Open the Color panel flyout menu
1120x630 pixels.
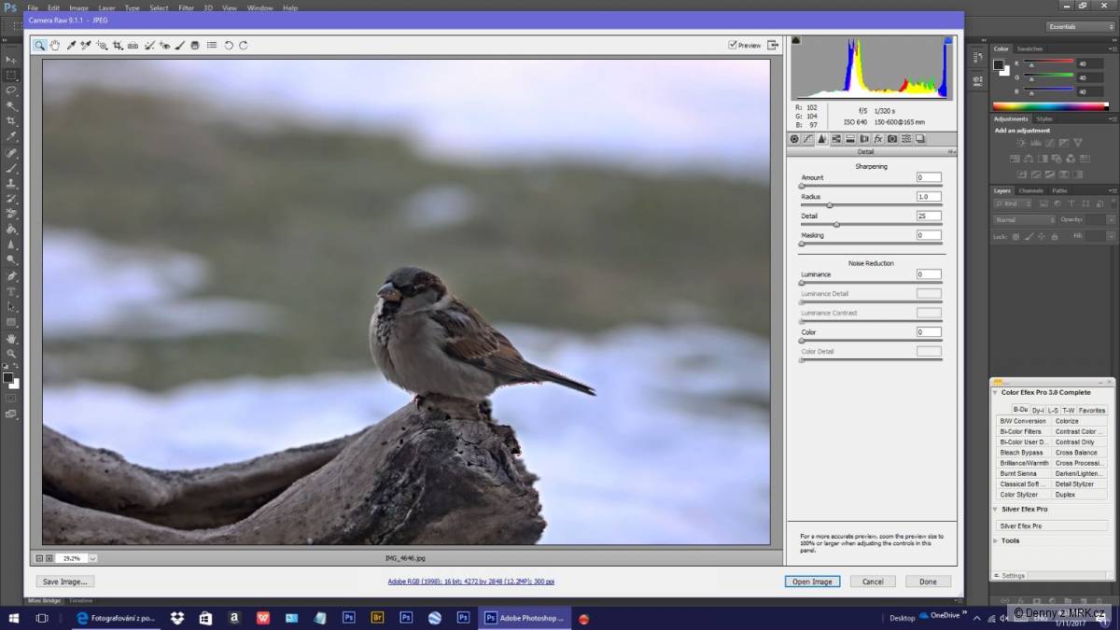tap(1111, 49)
